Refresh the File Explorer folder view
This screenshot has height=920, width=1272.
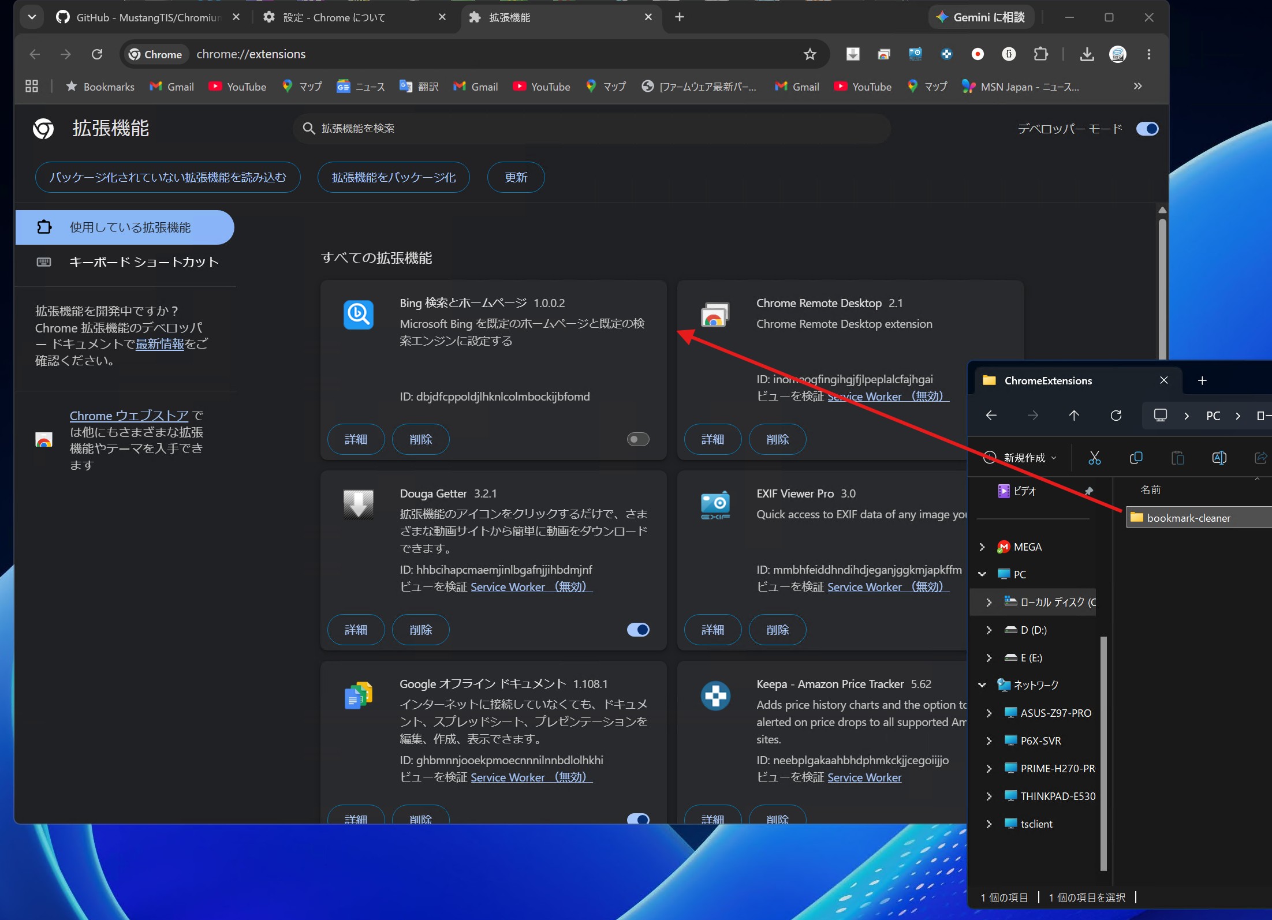(x=1116, y=416)
